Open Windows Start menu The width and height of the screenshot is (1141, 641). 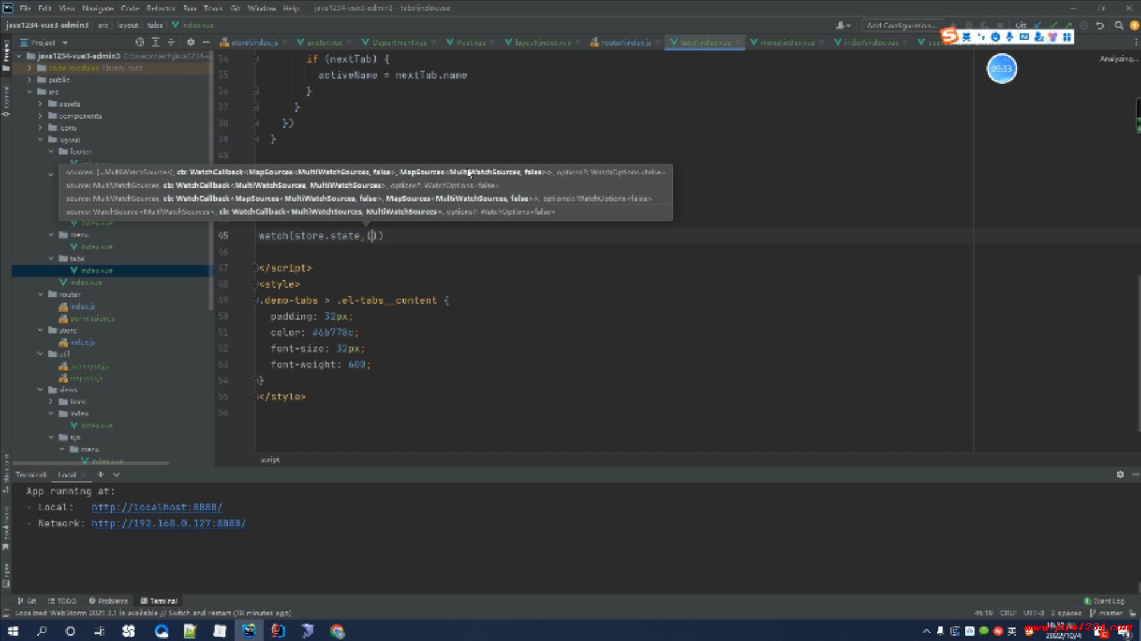coord(12,631)
